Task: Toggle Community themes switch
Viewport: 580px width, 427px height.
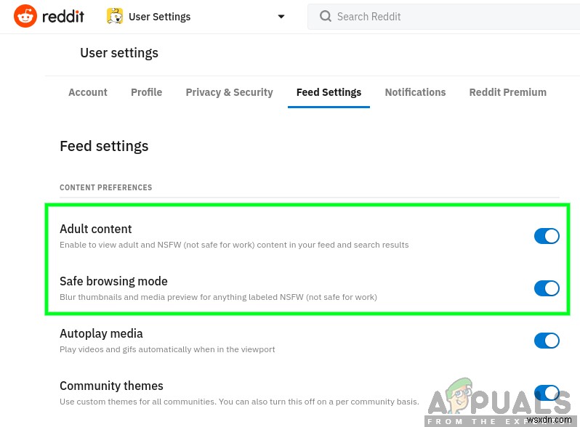Action: 547,393
